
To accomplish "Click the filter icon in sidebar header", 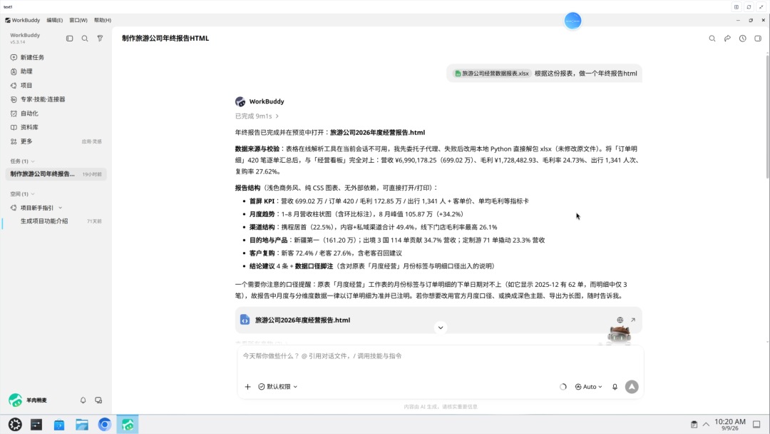I will coord(101,39).
